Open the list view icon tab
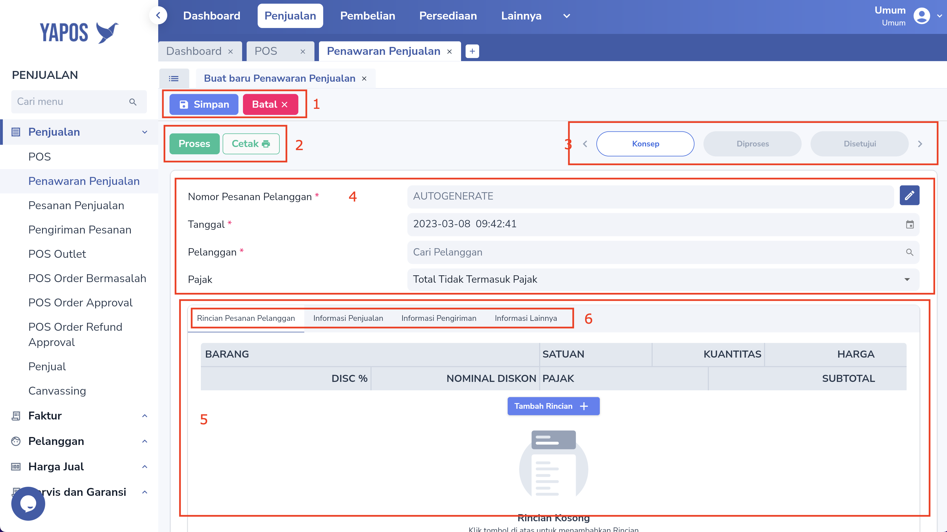This screenshot has height=532, width=947. [174, 78]
